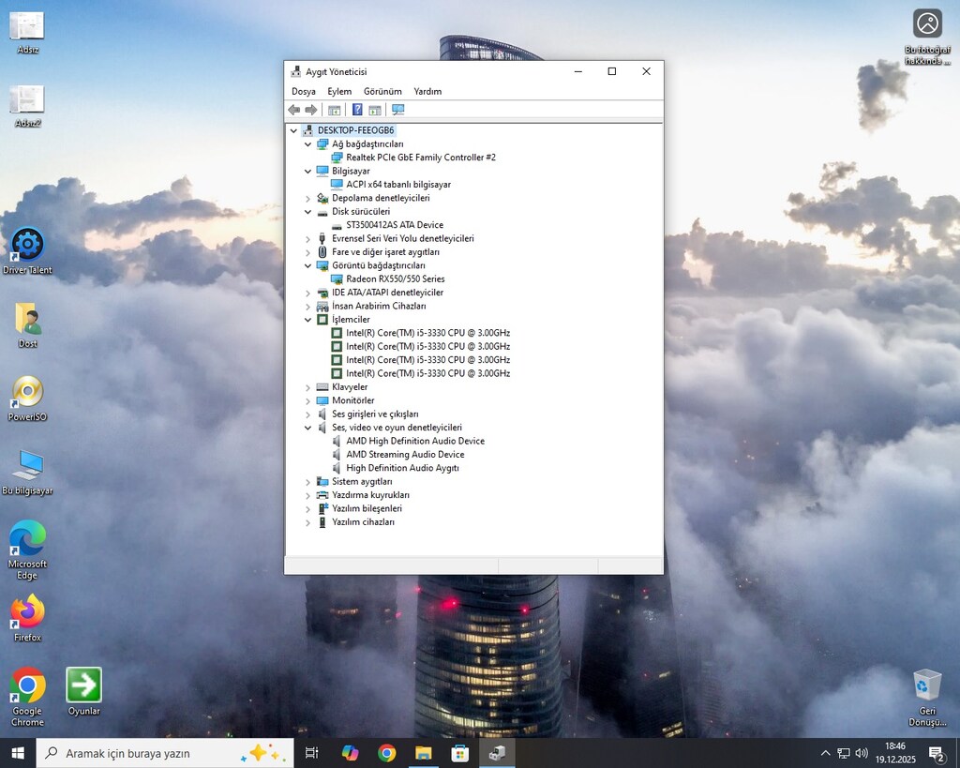Viewport: 960px width, 768px height.
Task: Open Task View on the taskbar
Action: click(311, 753)
